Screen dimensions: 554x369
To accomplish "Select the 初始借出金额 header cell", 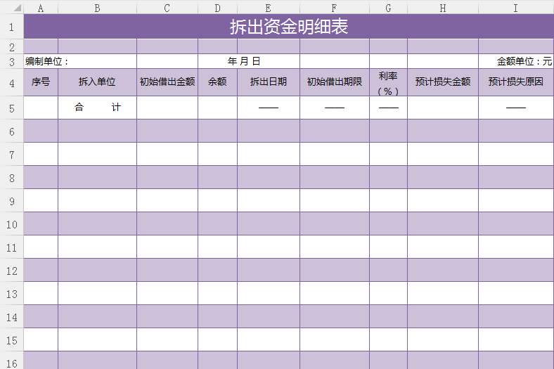I will pyautogui.click(x=167, y=82).
